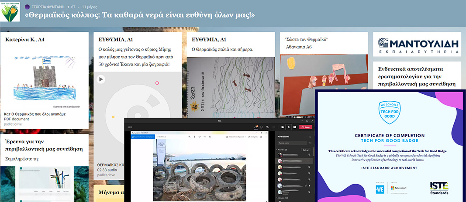Open more options on highlighted participant
Image resolution: width=466 pixels, height=202 pixels.
(x=309, y=161)
